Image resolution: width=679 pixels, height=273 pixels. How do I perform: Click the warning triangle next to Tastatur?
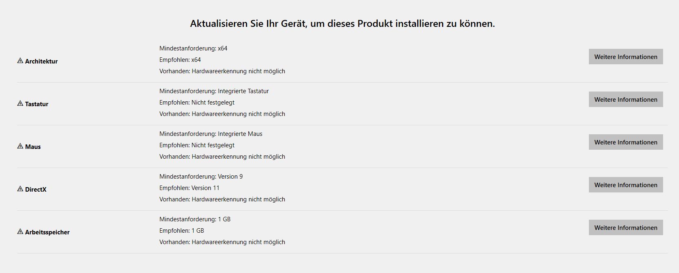[20, 103]
